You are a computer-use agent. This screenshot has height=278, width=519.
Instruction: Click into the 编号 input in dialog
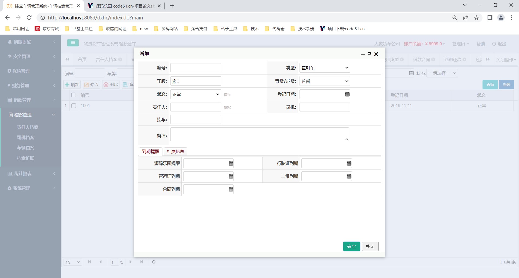[196, 68]
